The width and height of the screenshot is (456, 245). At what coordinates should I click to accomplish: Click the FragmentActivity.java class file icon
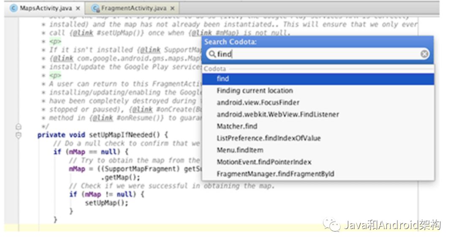pyautogui.click(x=95, y=8)
